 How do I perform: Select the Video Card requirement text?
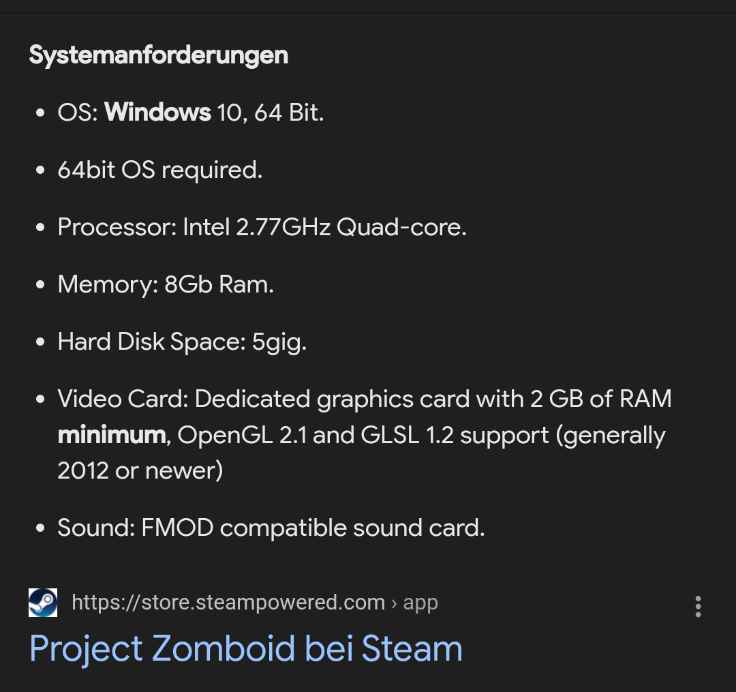pos(365,398)
